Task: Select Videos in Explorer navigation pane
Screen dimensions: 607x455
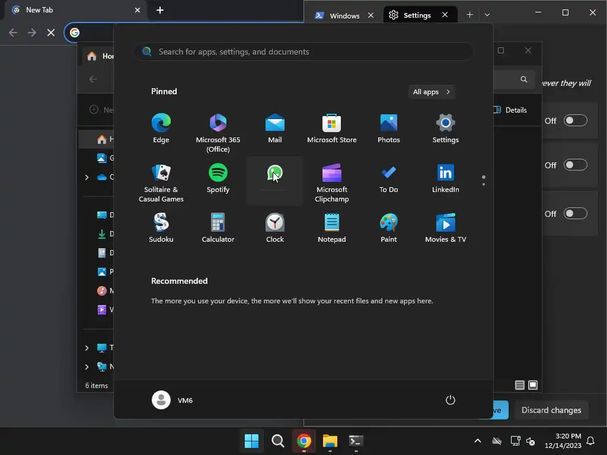Action: click(x=104, y=309)
